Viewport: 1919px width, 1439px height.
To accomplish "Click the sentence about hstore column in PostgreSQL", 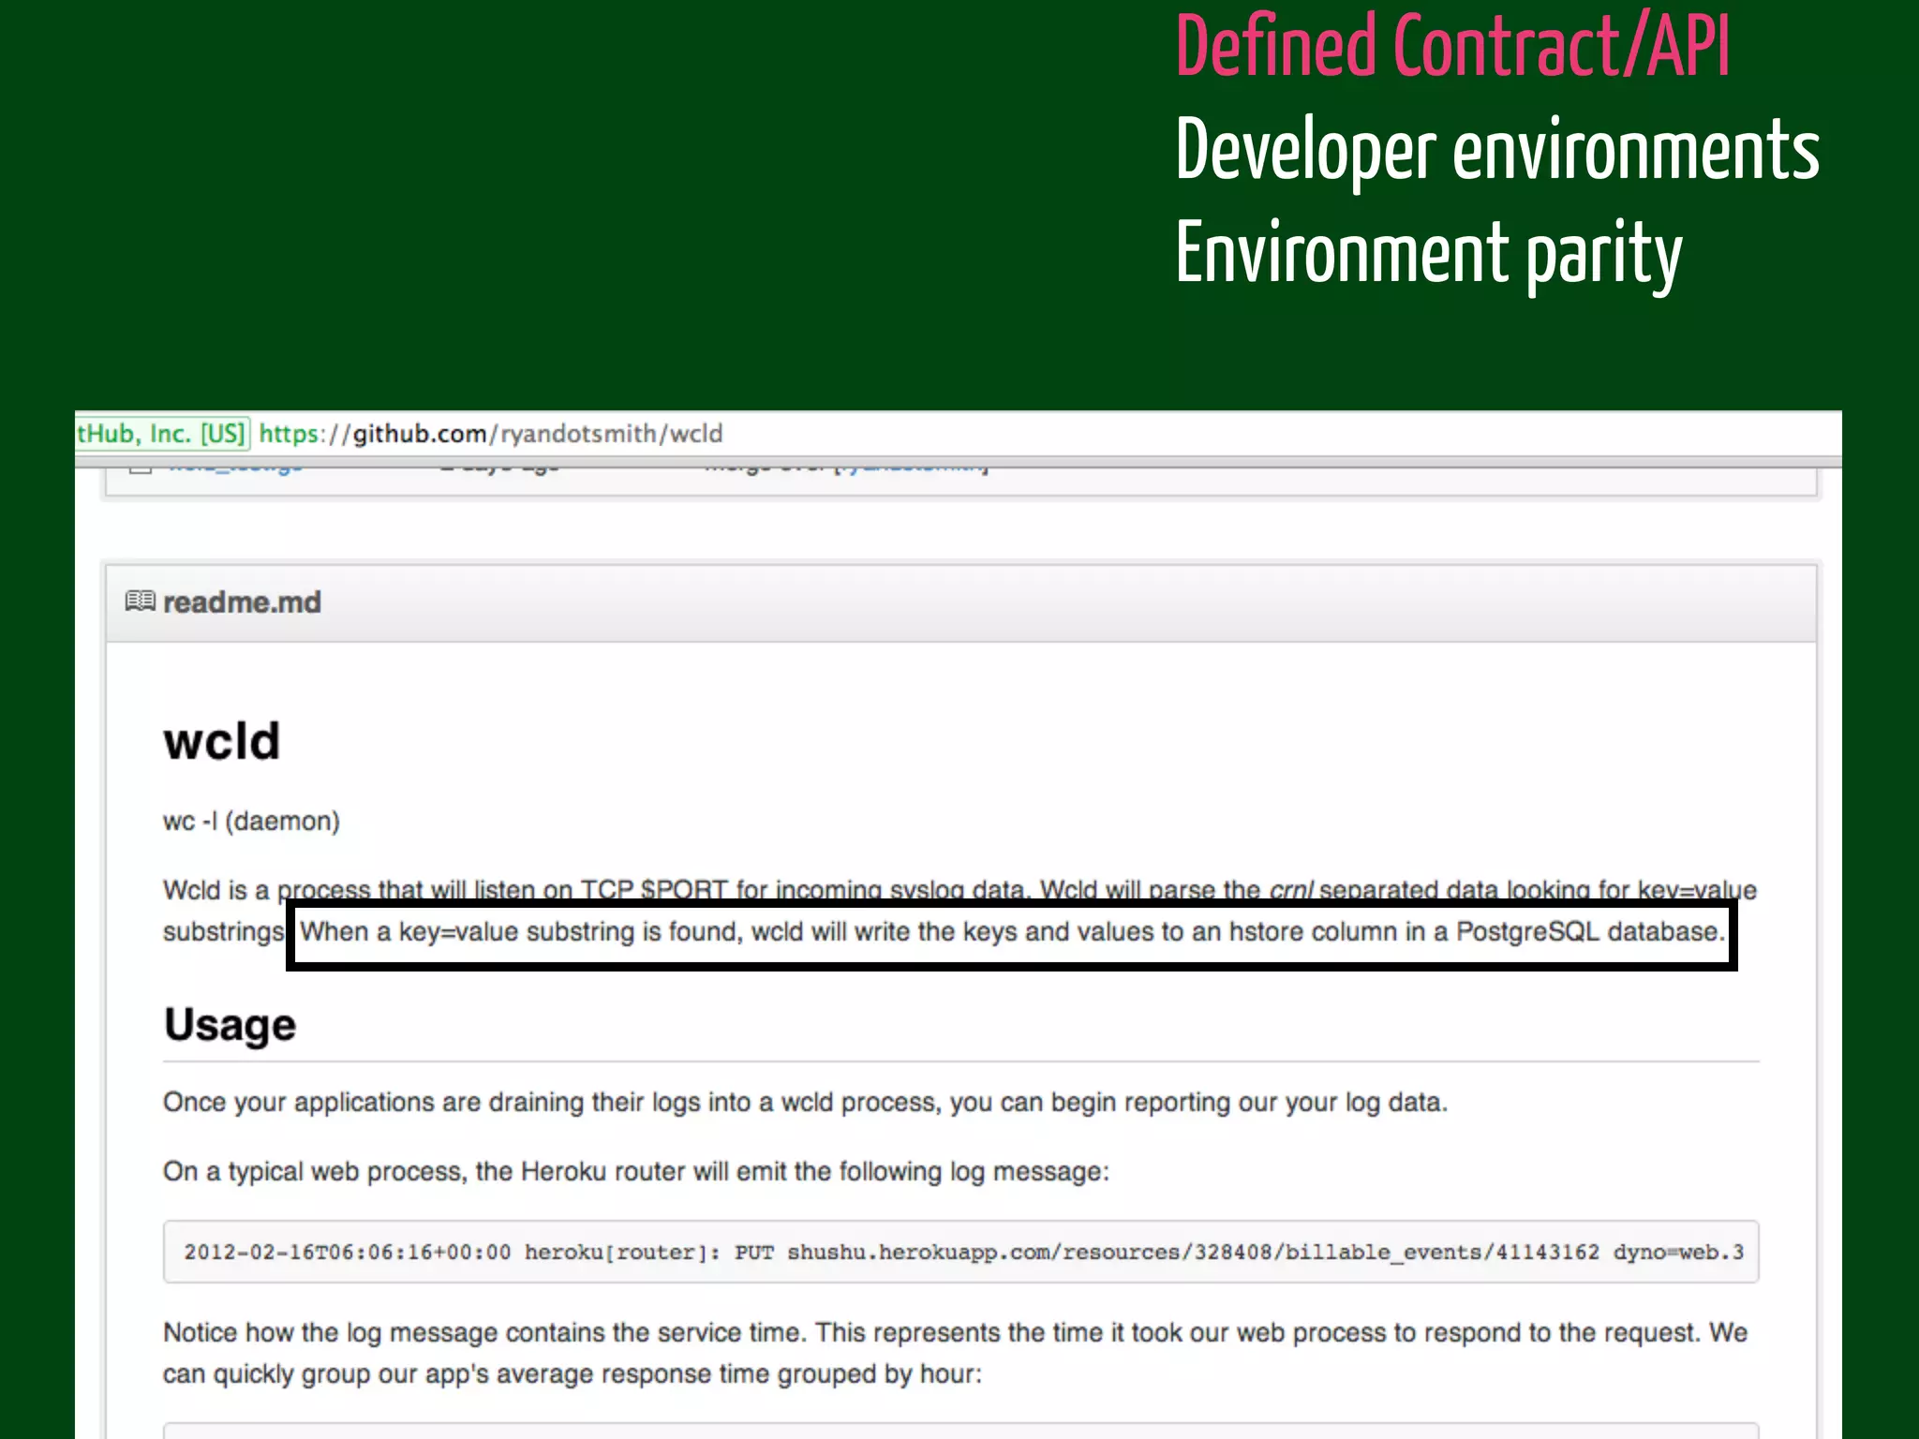I will [1012, 932].
